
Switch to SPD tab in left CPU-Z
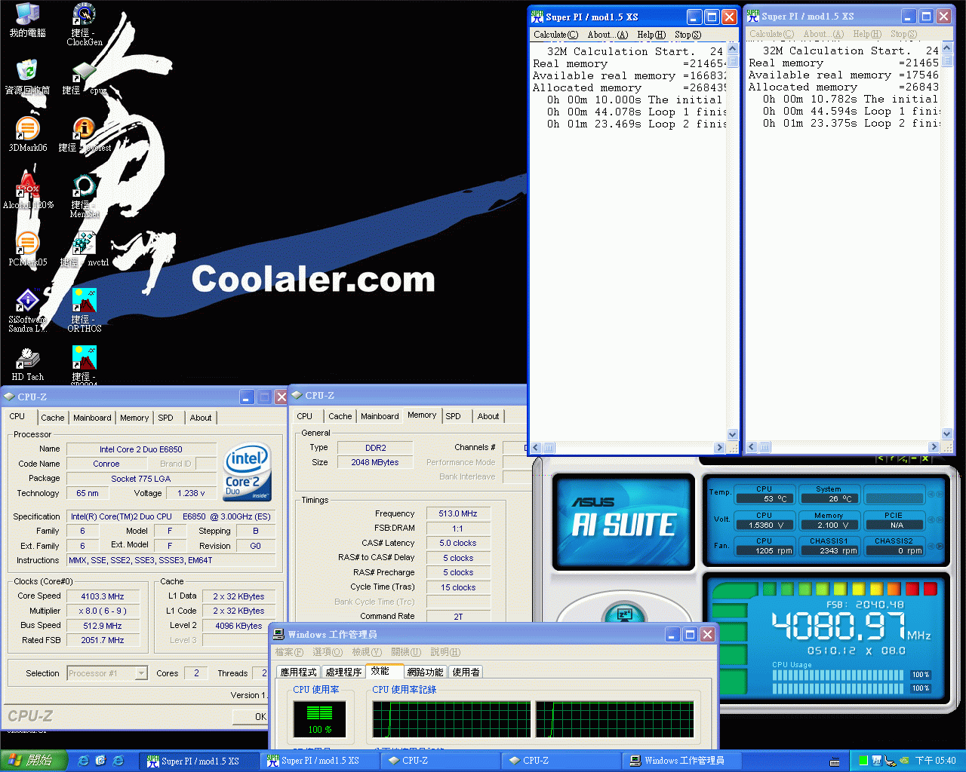(165, 418)
